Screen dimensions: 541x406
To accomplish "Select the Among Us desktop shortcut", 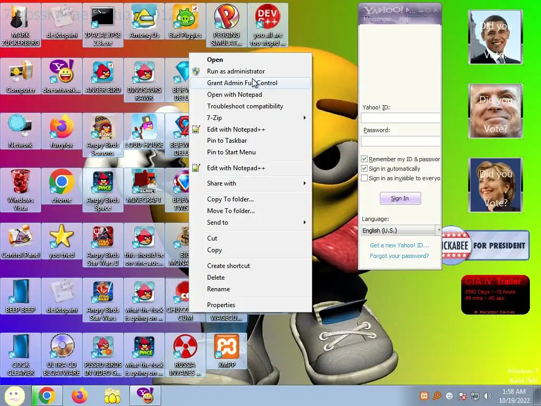I will pyautogui.click(x=144, y=22).
